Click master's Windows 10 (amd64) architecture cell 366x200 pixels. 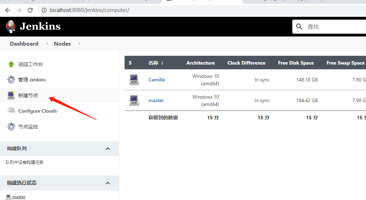[x=205, y=101]
